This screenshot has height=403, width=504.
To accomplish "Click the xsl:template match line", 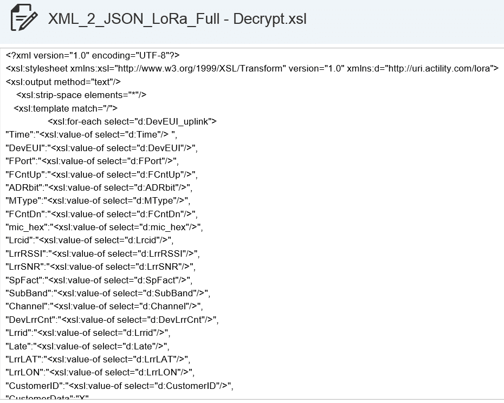I will 66,108.
